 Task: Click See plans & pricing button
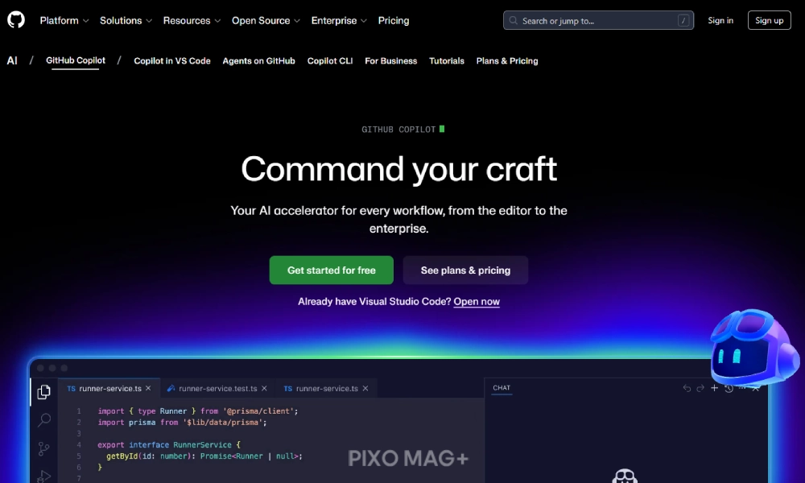coord(465,270)
